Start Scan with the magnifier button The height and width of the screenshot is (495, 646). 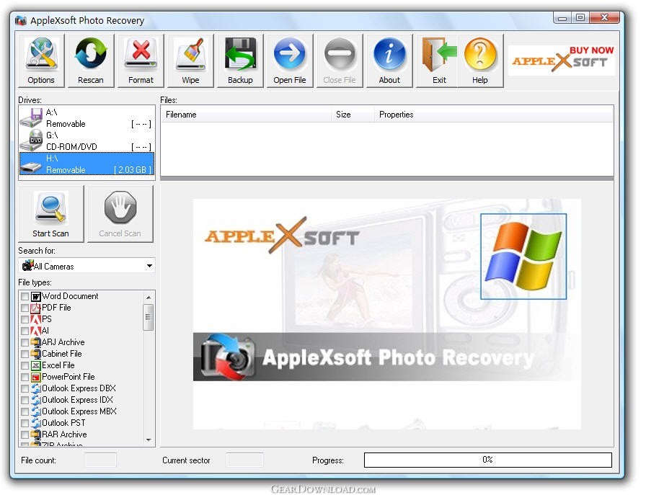(x=51, y=214)
